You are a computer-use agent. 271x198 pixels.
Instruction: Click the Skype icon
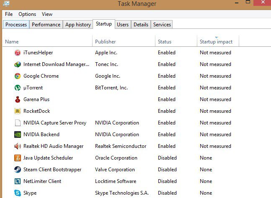[x=18, y=193]
